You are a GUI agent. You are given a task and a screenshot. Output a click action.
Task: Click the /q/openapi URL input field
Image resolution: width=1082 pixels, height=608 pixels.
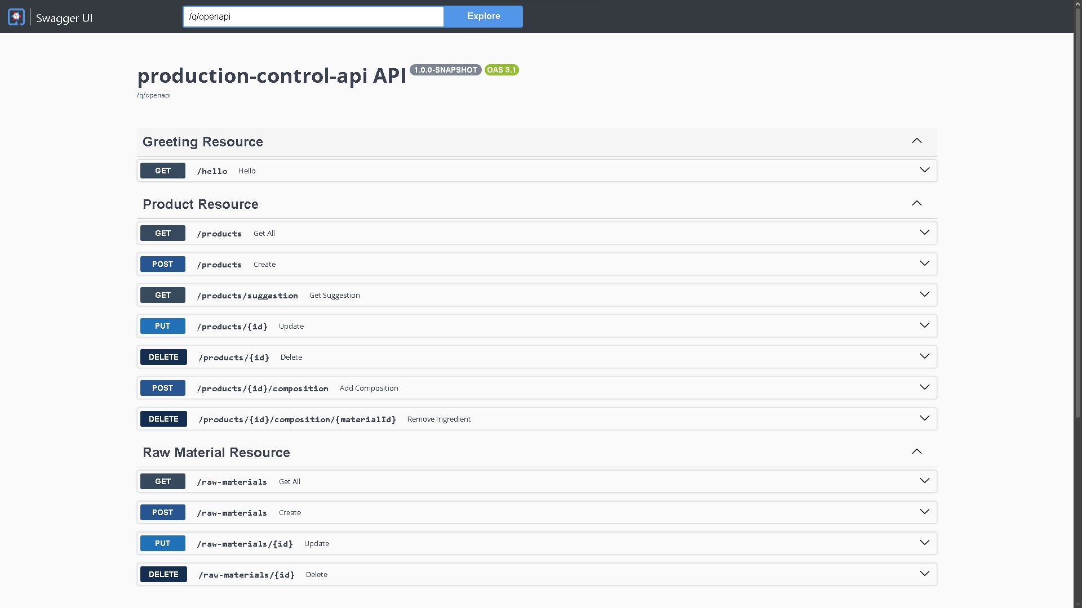(x=313, y=16)
